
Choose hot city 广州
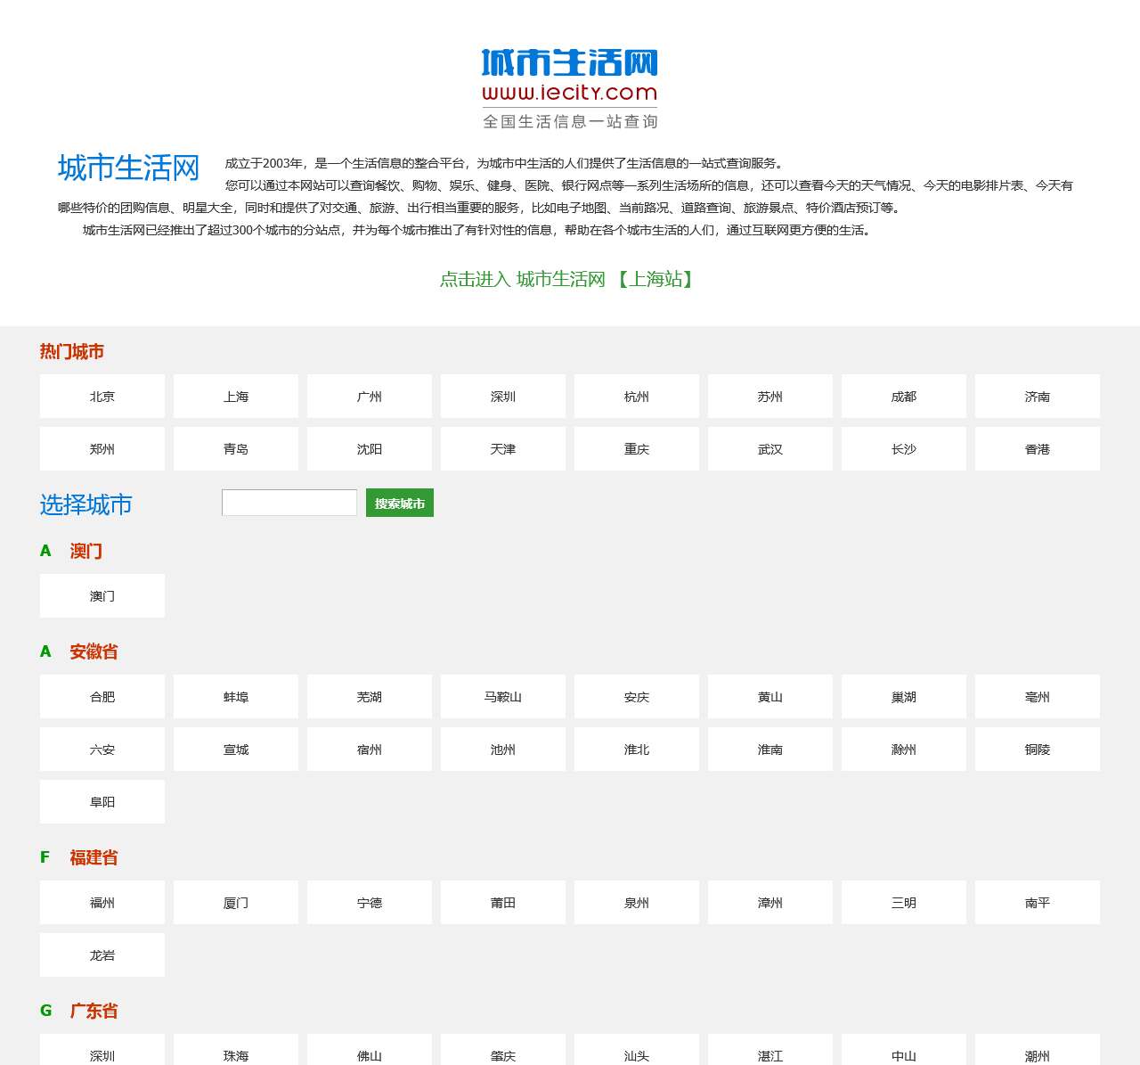click(x=370, y=397)
